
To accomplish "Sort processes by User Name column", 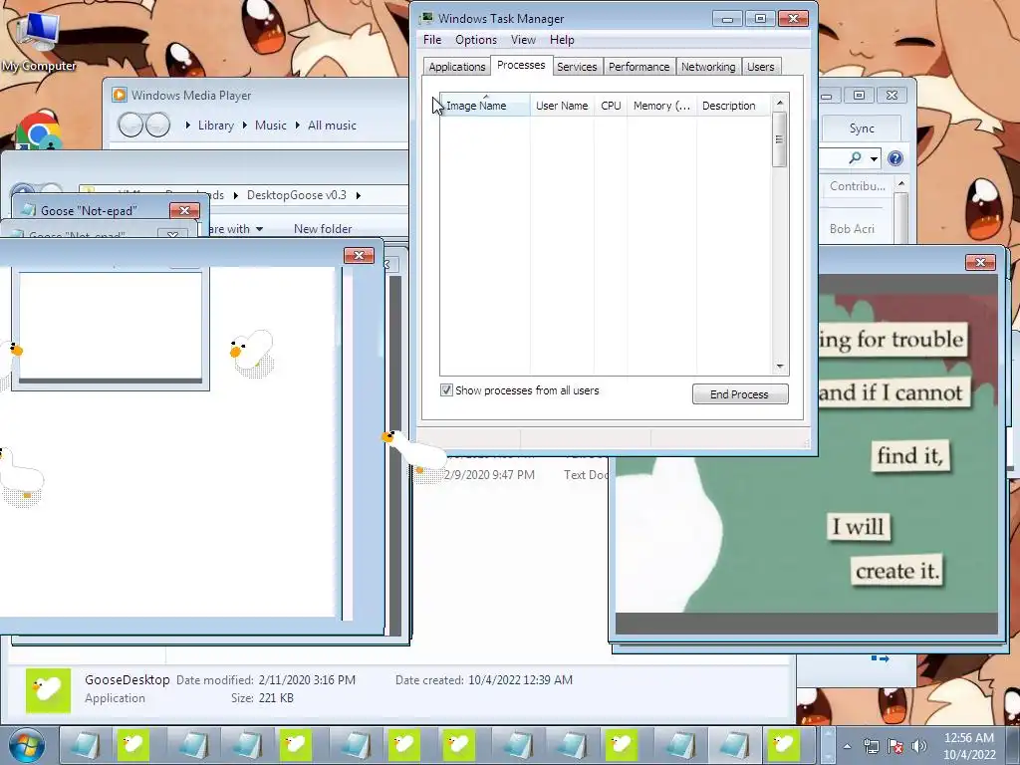I will (x=562, y=106).
